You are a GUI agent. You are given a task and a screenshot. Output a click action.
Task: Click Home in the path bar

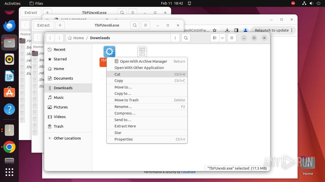point(76,38)
